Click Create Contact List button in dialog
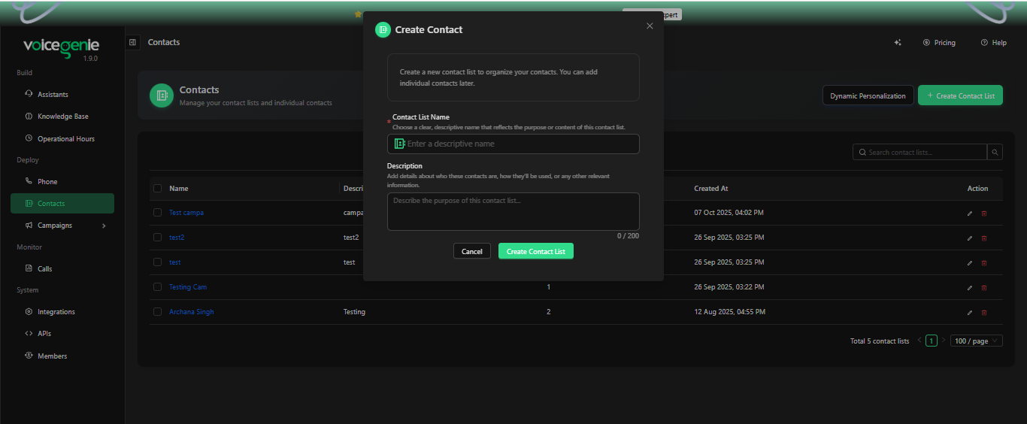 pyautogui.click(x=535, y=252)
